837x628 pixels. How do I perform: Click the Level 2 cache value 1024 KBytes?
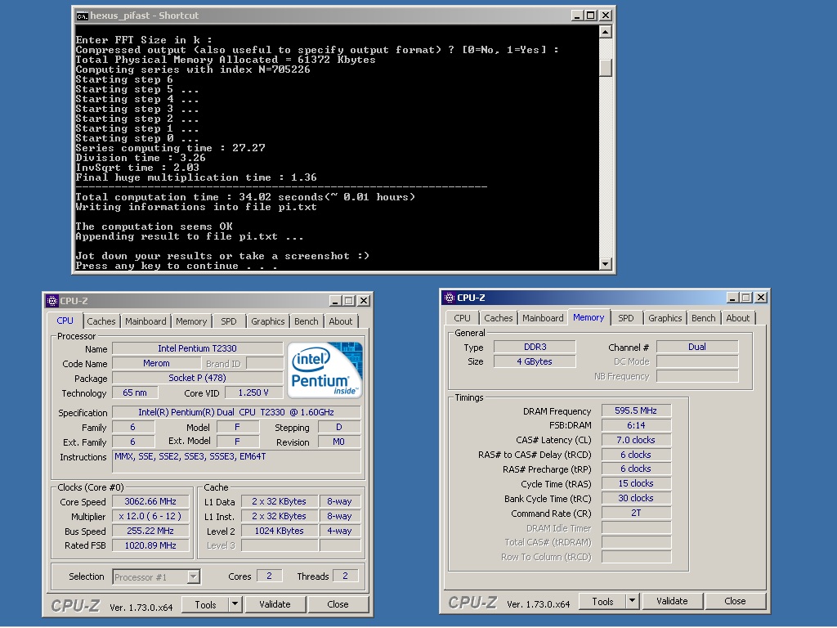click(280, 531)
